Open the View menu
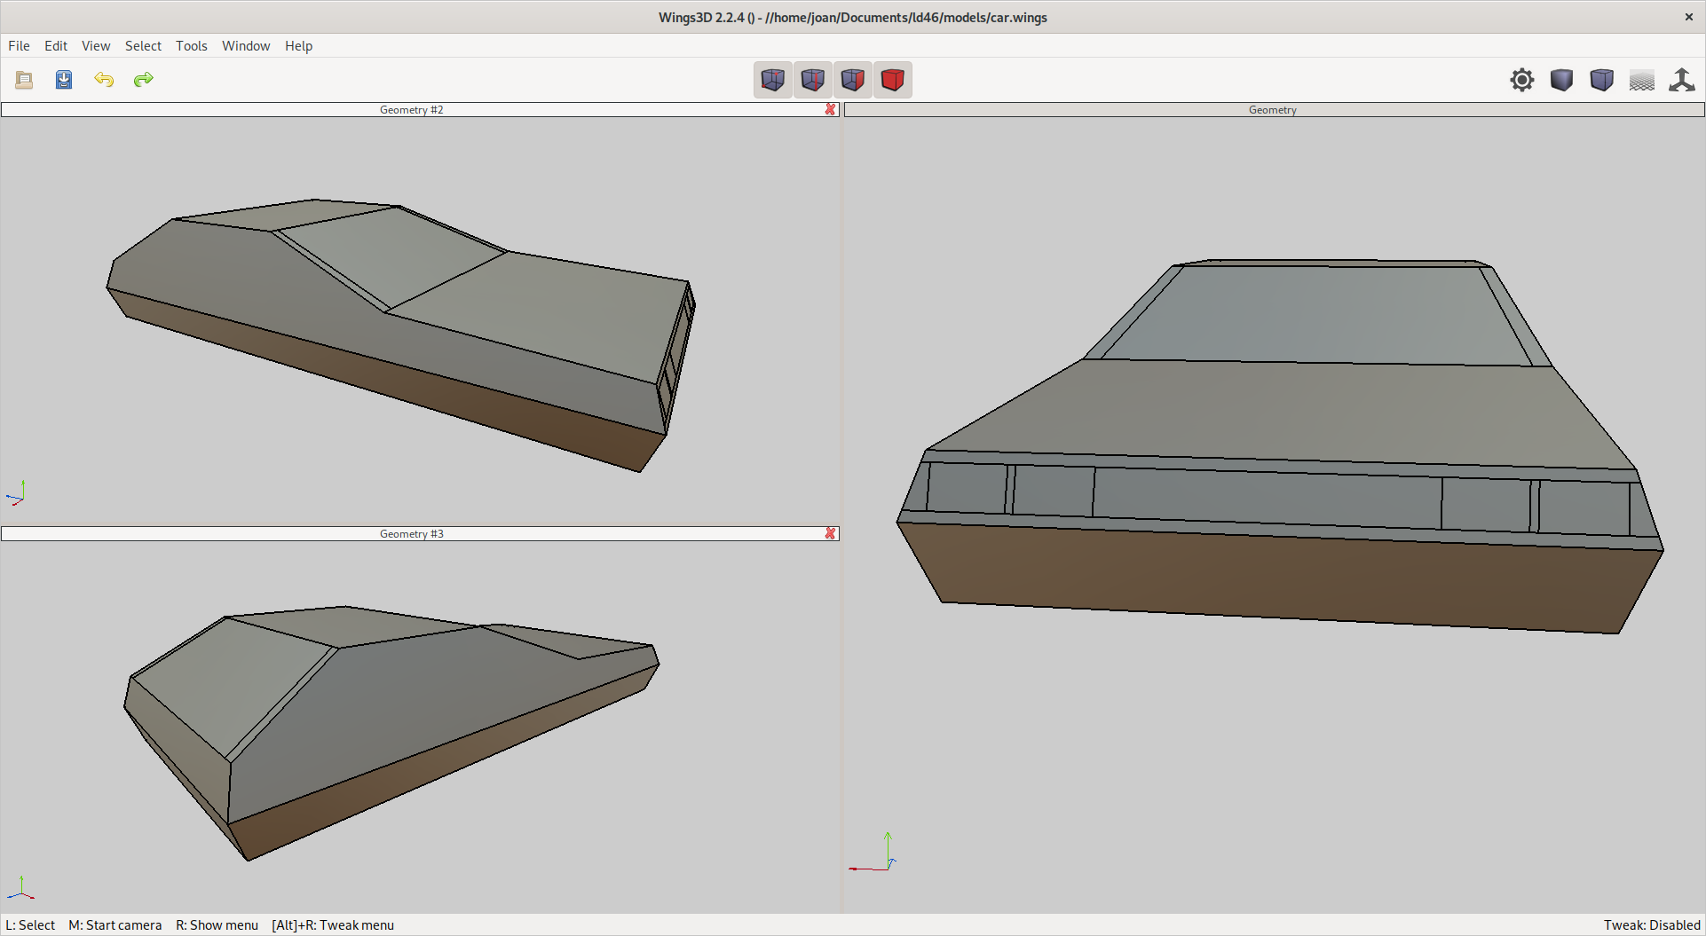This screenshot has width=1706, height=936. [96, 46]
